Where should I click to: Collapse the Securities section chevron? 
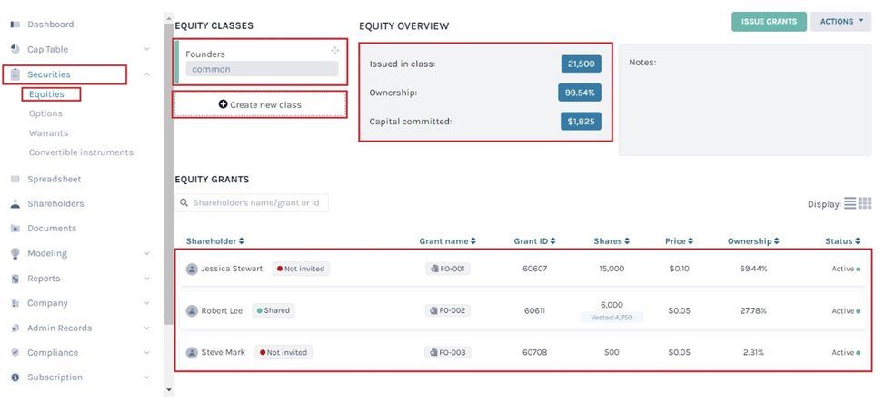coord(147,74)
